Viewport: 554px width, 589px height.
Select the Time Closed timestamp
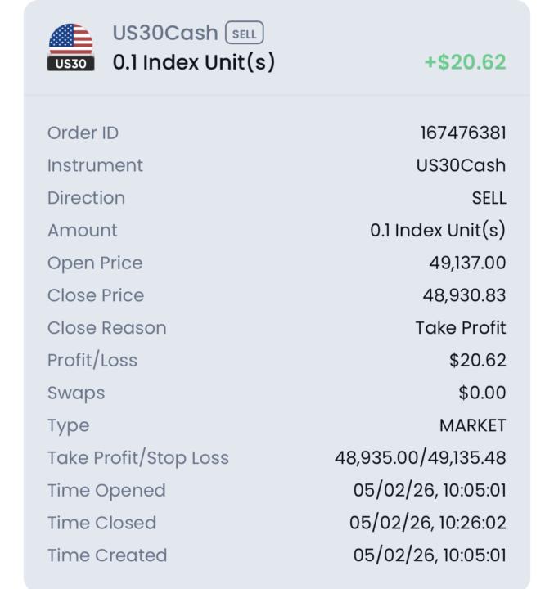coord(427,523)
